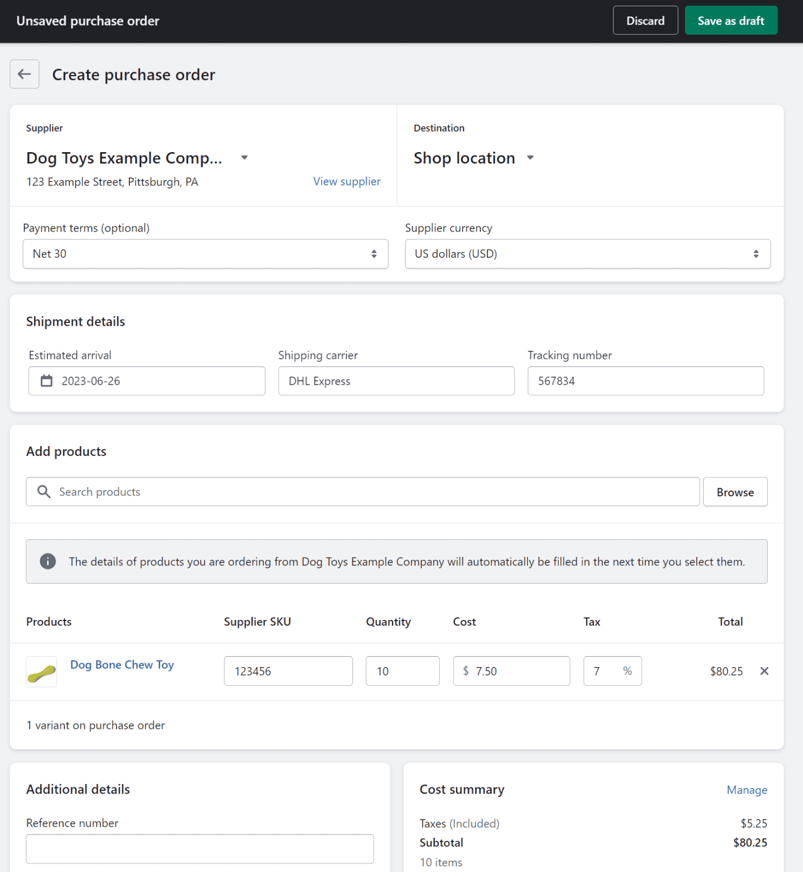Screen dimensions: 803x872
Task: Open the Manage cost summary link
Action: coord(746,790)
